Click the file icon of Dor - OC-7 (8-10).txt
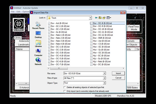Image resolution: width=156 pixels, height=104 pixels. pyautogui.click(x=49, y=64)
